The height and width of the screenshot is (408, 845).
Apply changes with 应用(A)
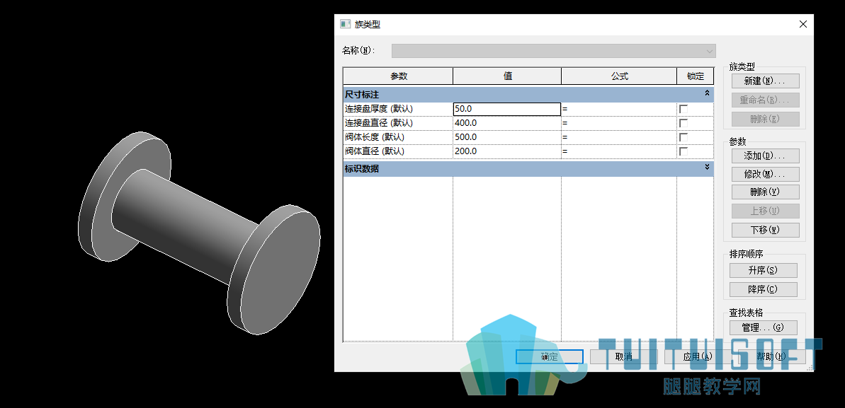[x=698, y=357]
